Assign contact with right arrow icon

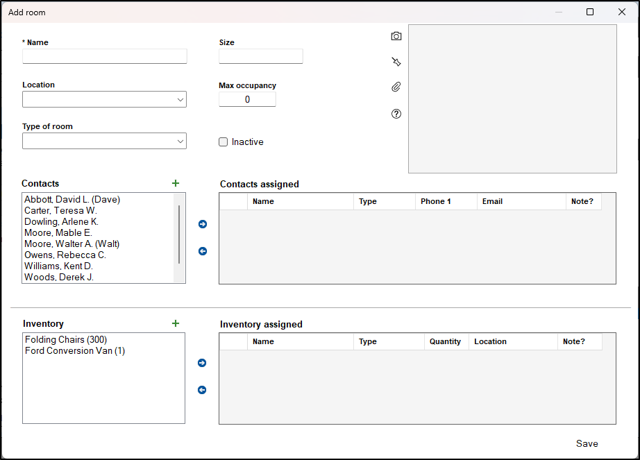click(203, 224)
